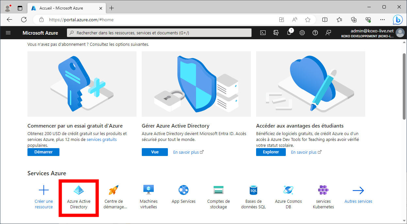Open En savoir plus link beside Vue
The width and height of the screenshot is (407, 224).
188,152
